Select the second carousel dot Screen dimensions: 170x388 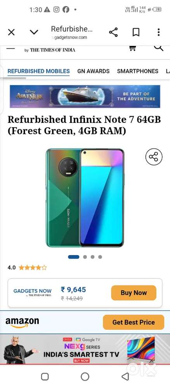click(85, 257)
